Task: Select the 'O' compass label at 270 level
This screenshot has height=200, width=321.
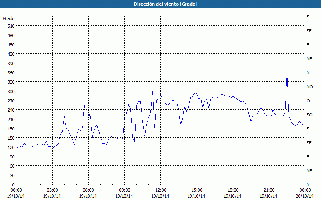Action: coord(308,101)
